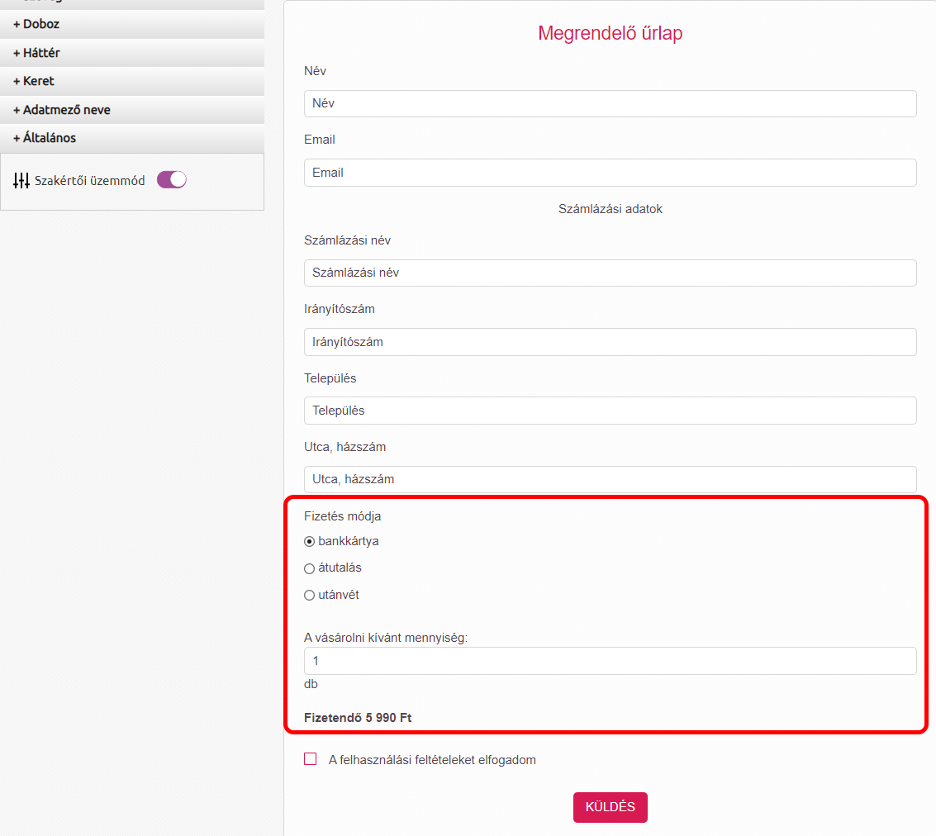936x836 pixels.
Task: Click the Település input field
Action: pos(610,411)
